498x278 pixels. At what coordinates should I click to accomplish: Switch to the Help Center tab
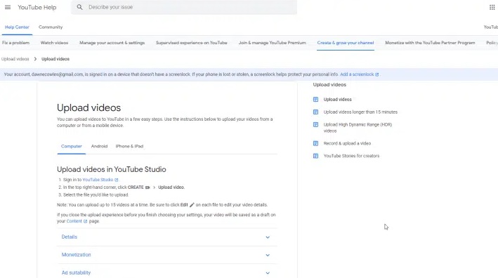point(17,27)
